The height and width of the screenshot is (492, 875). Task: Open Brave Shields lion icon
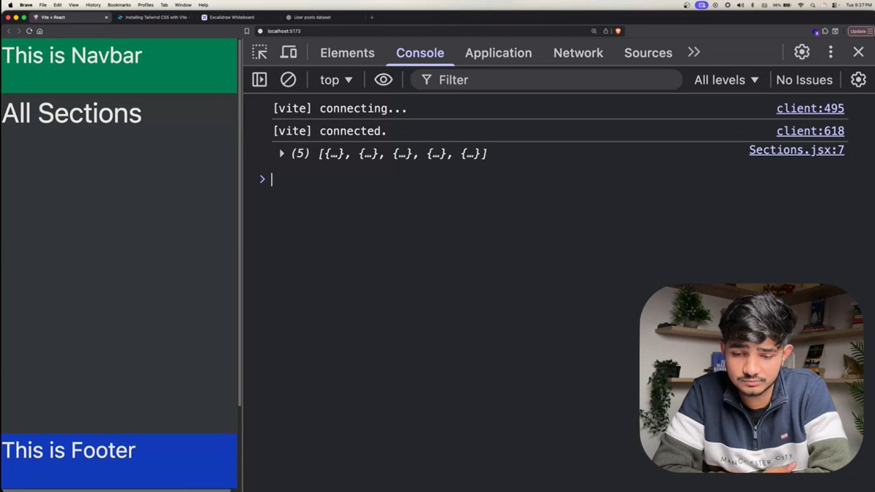(618, 31)
